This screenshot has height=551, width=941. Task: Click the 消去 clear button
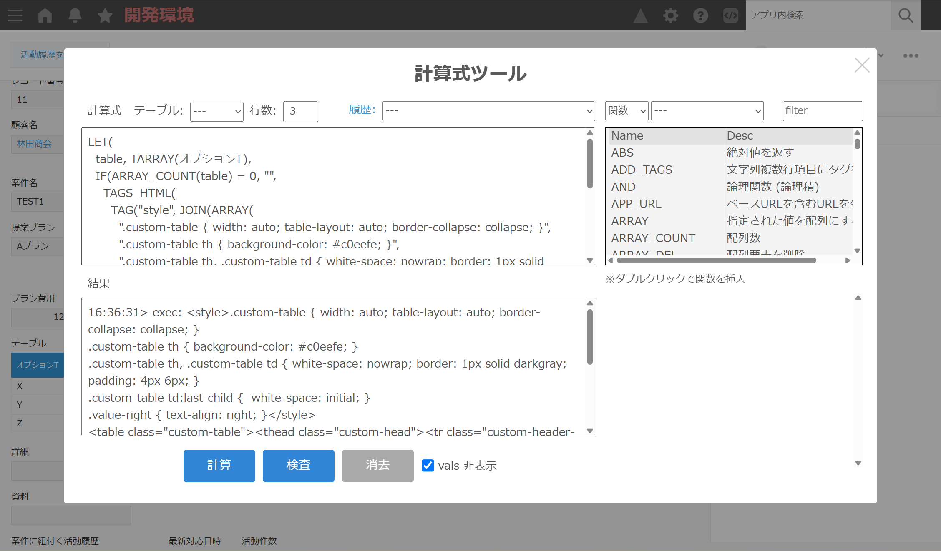(x=377, y=466)
